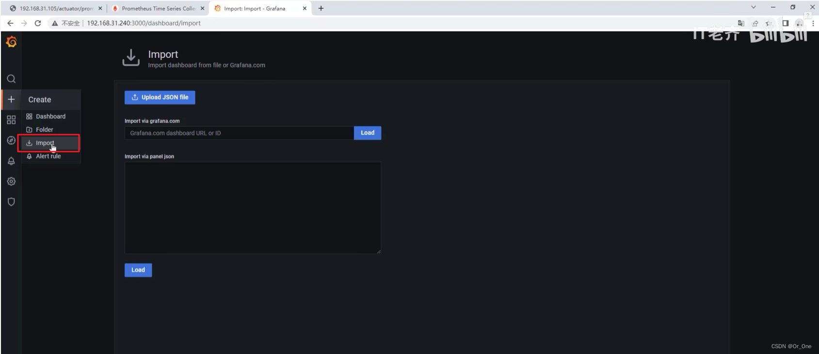Click 'Import dashboard from file or Grafana.com' subtitle
The width and height of the screenshot is (819, 354).
207,65
